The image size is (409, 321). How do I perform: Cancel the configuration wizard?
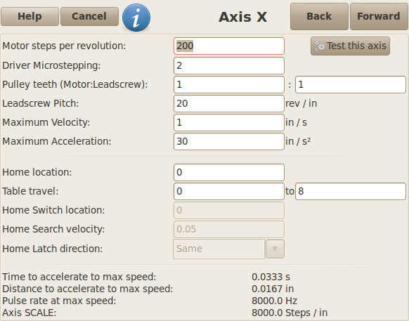[x=89, y=16]
